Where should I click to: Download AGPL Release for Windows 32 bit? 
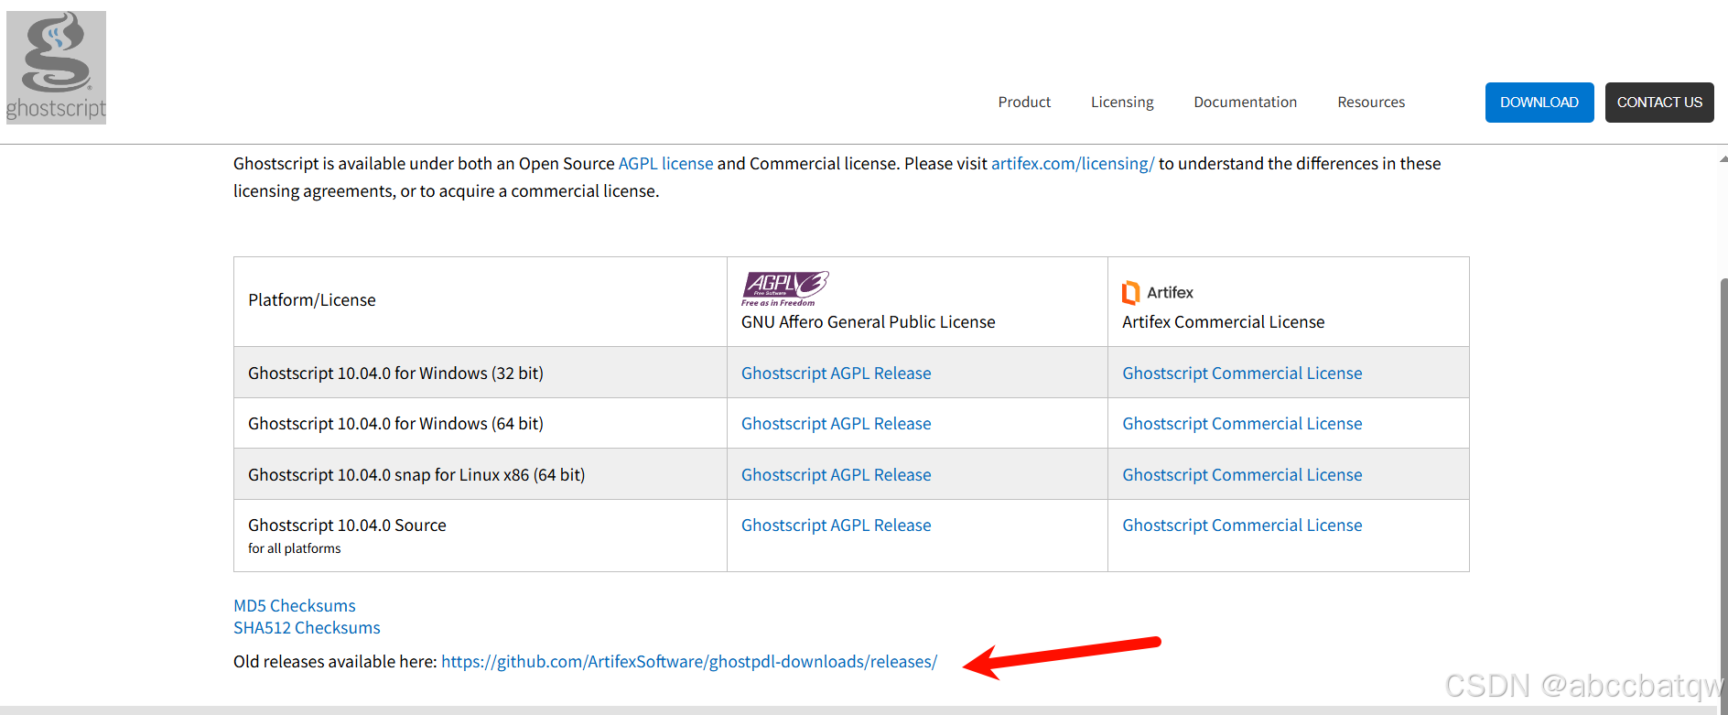(836, 374)
